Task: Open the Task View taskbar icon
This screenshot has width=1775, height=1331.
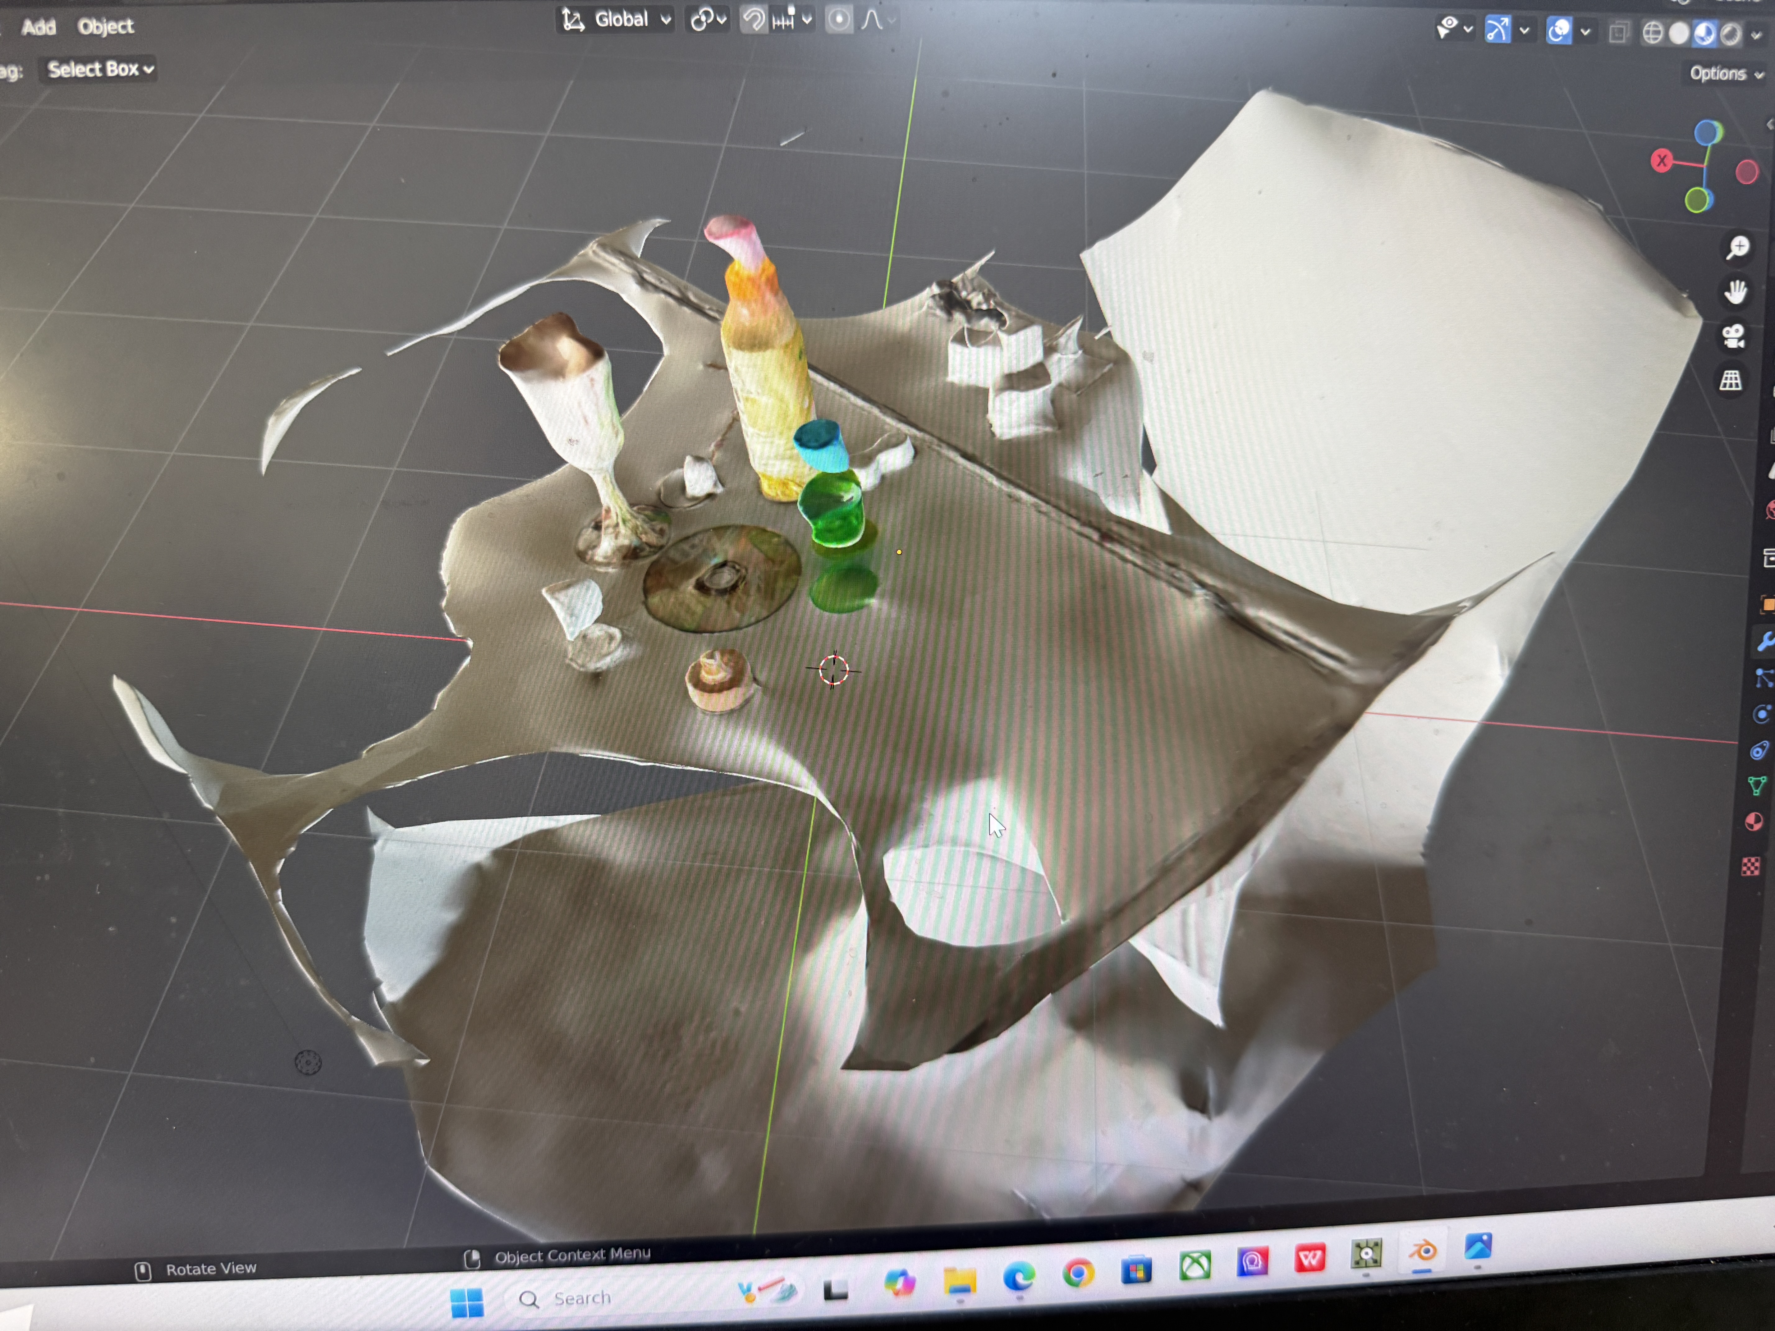Action: tap(836, 1289)
